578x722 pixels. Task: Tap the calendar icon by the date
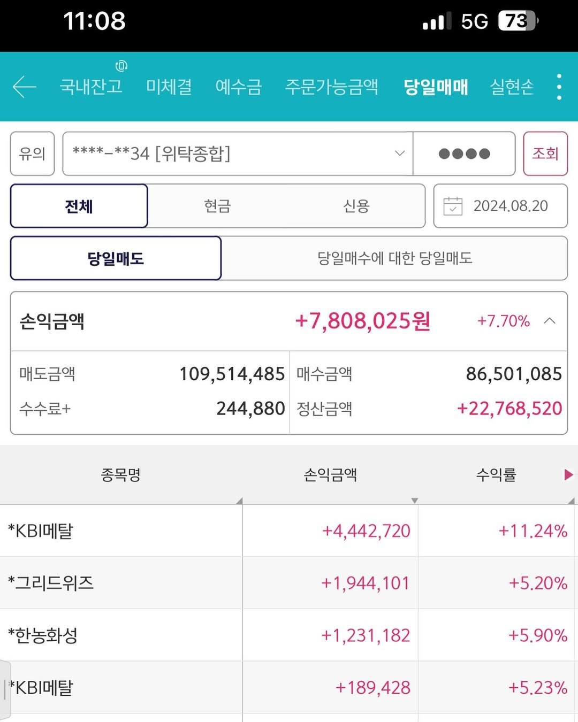tap(453, 206)
